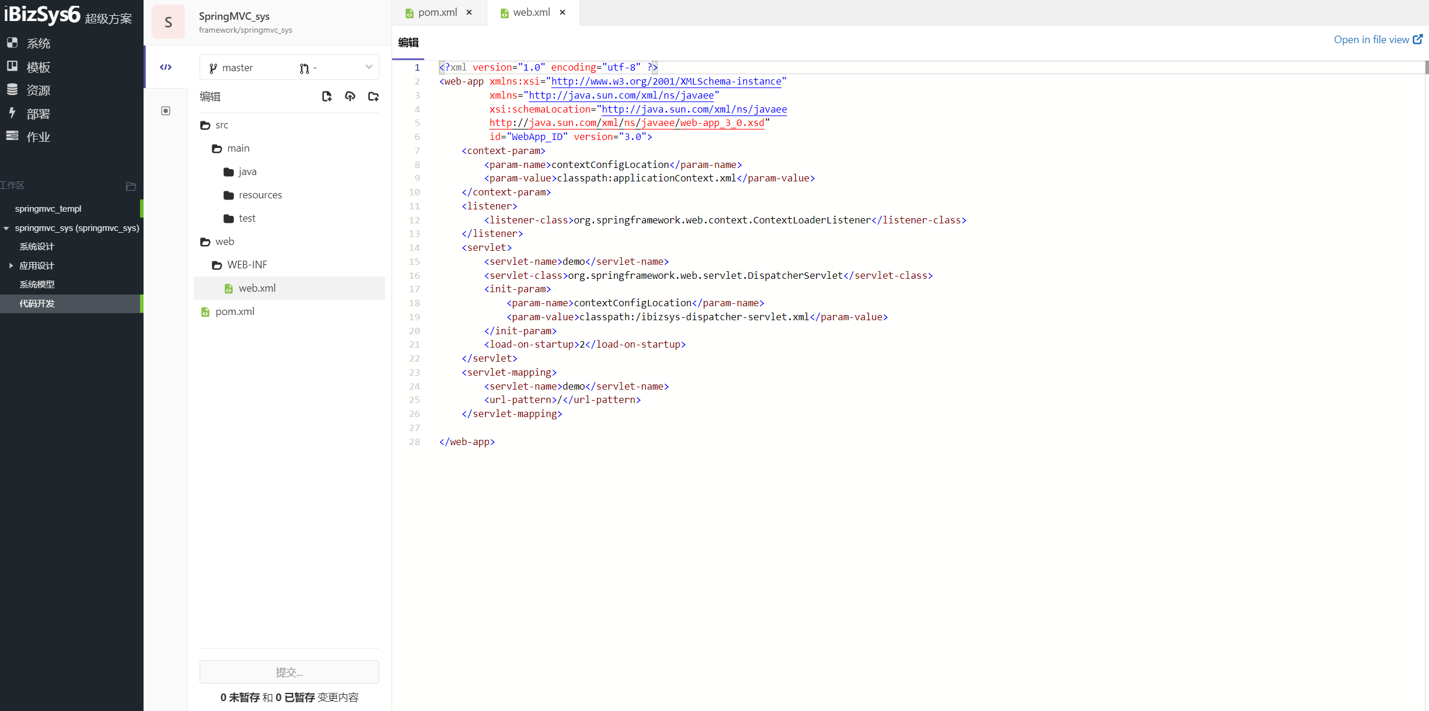
Task: Open pom.xml in the file tree
Action: click(289, 311)
